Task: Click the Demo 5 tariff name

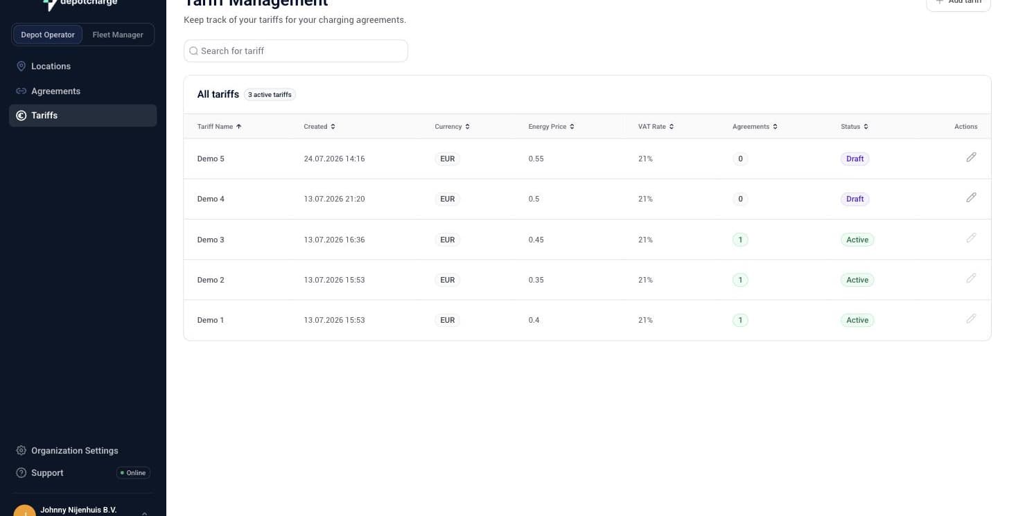Action: click(x=211, y=159)
